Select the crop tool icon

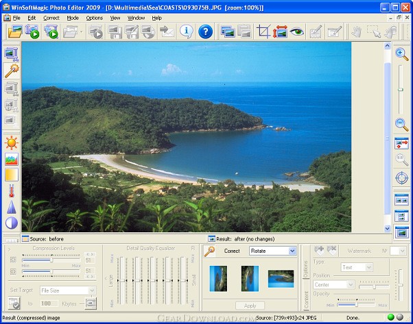[x=263, y=32]
